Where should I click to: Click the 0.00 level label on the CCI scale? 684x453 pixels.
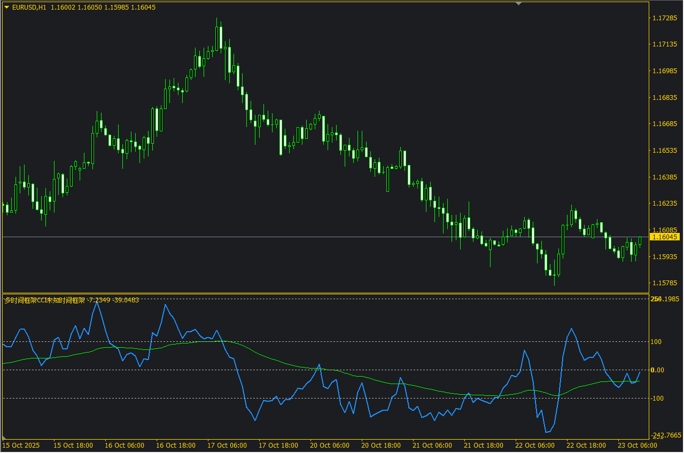click(657, 370)
